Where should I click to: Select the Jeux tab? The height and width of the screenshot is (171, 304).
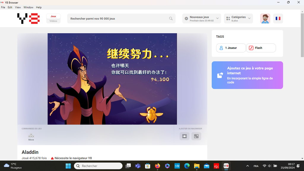(x=53, y=16)
